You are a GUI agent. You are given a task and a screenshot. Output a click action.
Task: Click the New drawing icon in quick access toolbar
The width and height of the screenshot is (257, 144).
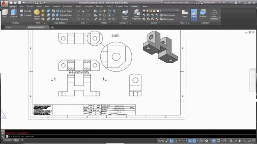[11, 3]
